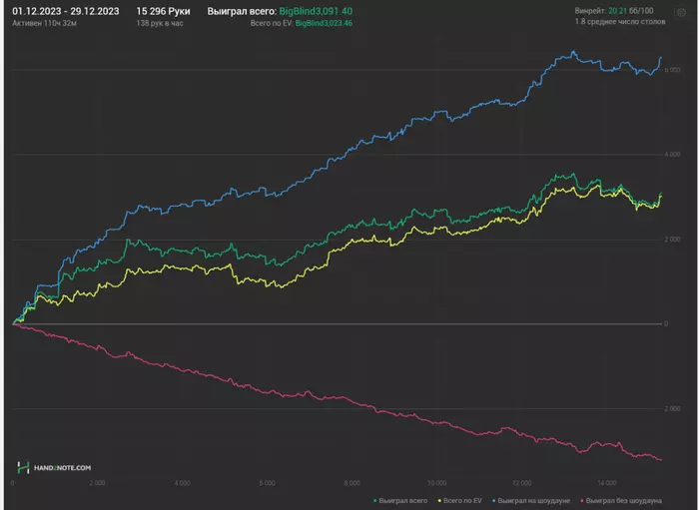699x510 pixels.
Task: Click the yellow dot for Всего по EV
Action: coord(440,498)
